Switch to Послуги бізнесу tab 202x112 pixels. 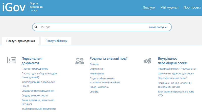click(x=56, y=41)
